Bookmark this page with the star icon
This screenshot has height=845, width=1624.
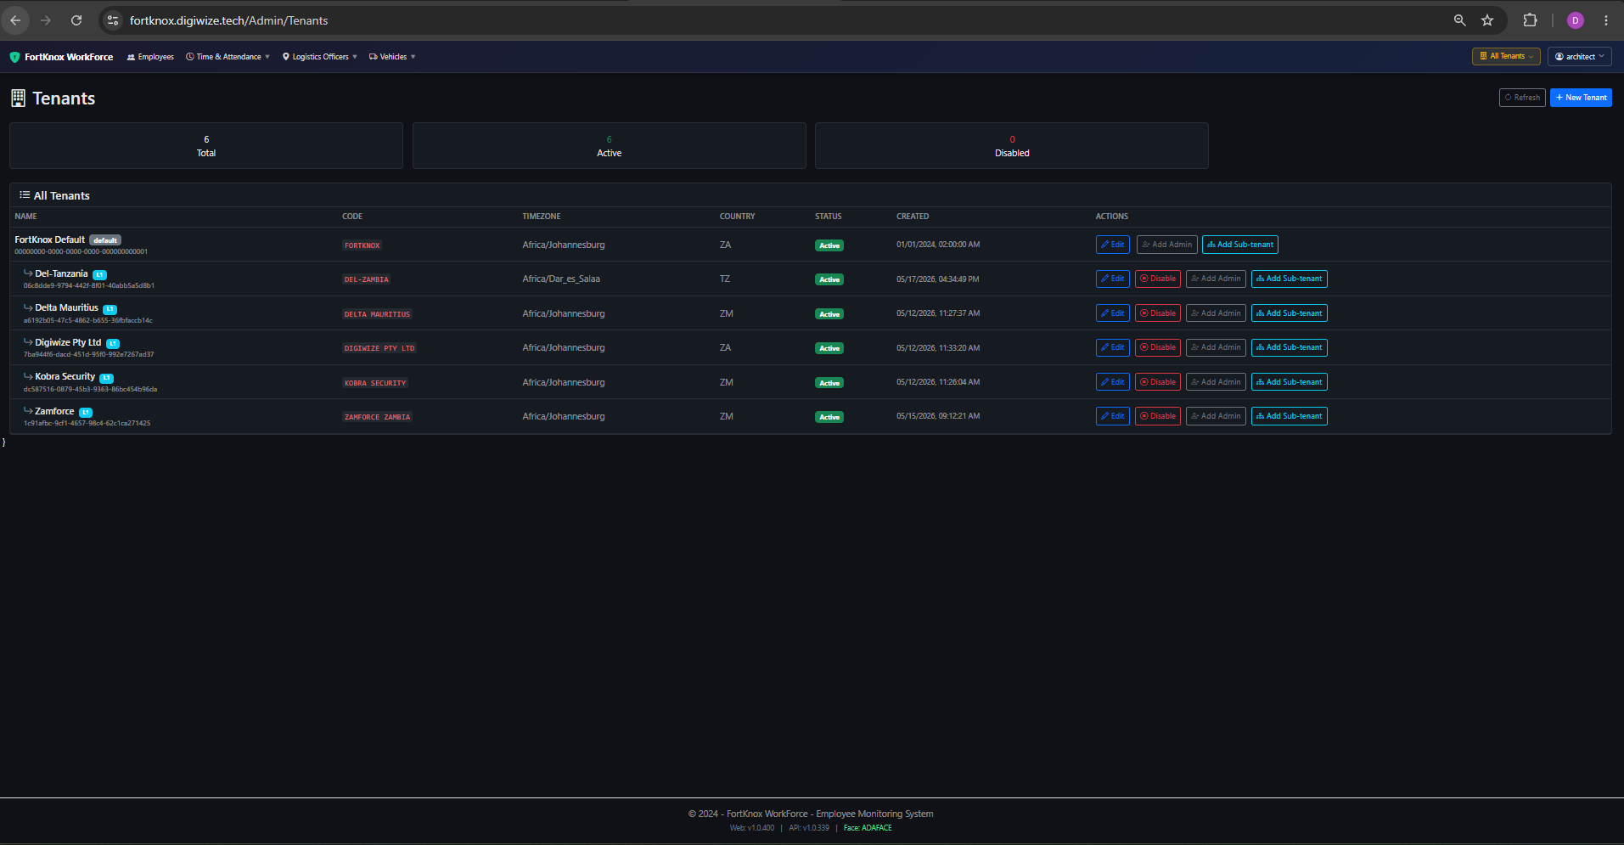(1487, 20)
